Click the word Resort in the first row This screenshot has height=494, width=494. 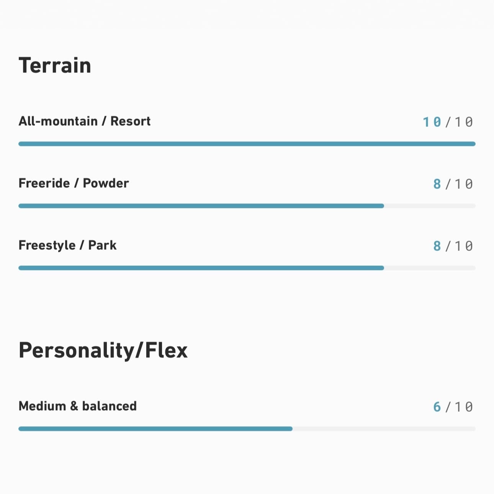point(131,121)
